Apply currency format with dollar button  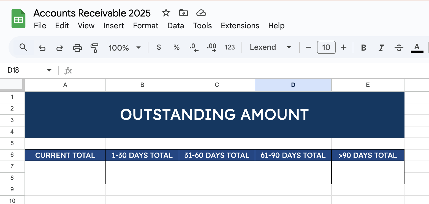click(159, 47)
